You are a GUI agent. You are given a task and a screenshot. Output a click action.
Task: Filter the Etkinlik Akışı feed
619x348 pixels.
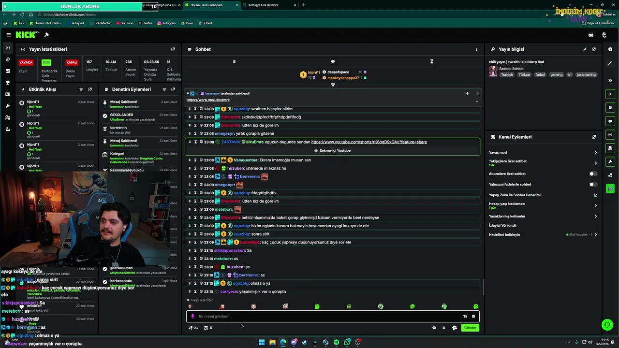[81, 89]
